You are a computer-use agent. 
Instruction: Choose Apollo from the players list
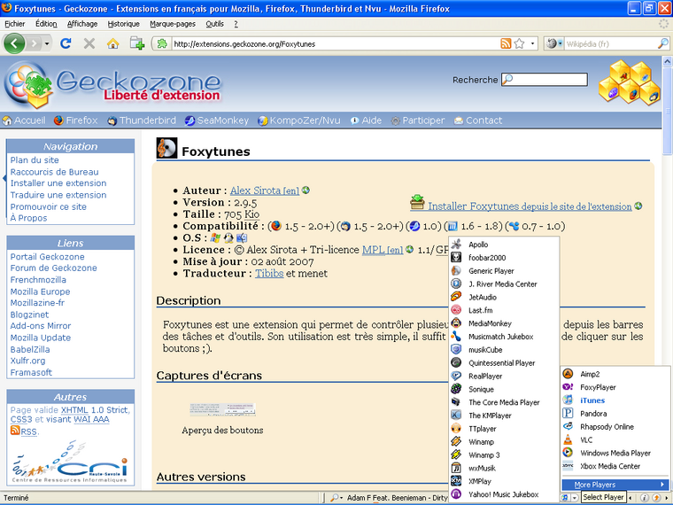pos(504,245)
